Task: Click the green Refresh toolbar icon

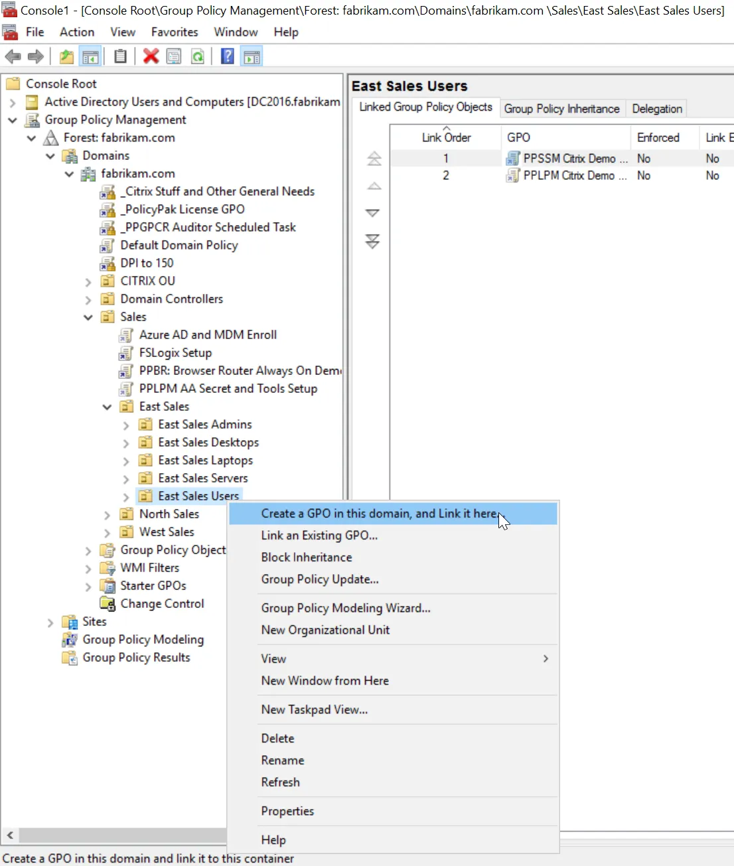Action: (198, 56)
